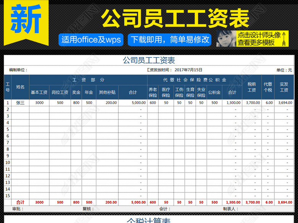Select the 公积金 column header
Image resolution: width=298 pixels, height=223 pixels.
pos(214,92)
